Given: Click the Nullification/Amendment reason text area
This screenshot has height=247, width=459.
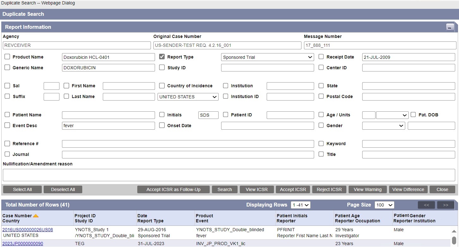Looking at the screenshot, I should point(229,175).
